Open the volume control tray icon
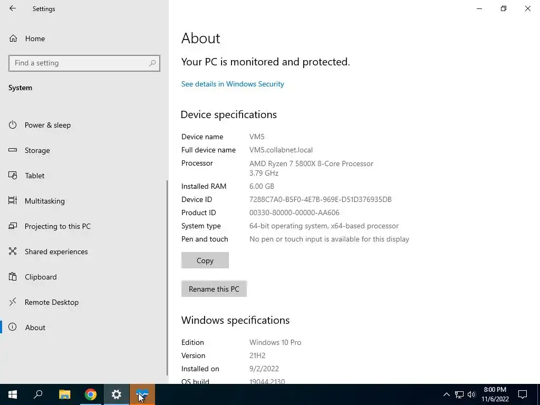 tap(471, 394)
